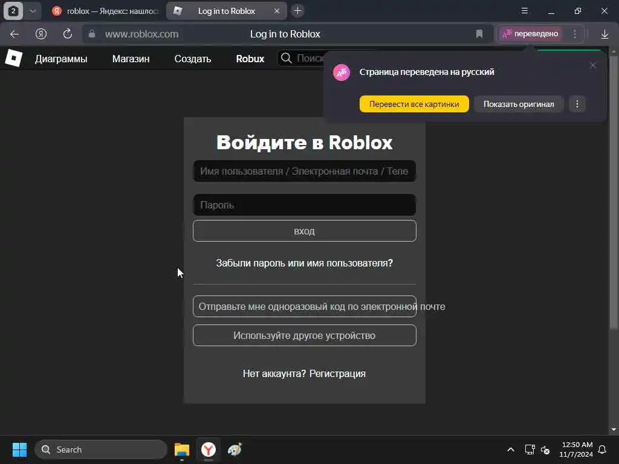Click the muted volume tray icon
This screenshot has width=619, height=464.
click(546, 449)
